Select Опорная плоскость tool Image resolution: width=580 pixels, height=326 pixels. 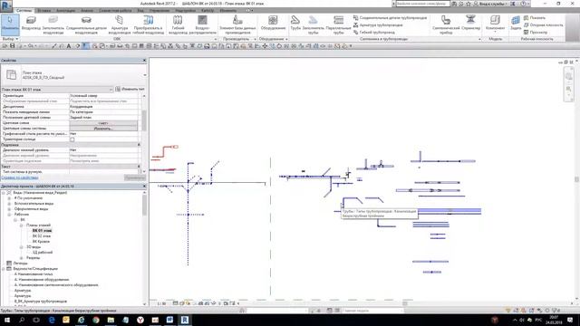pos(544,25)
